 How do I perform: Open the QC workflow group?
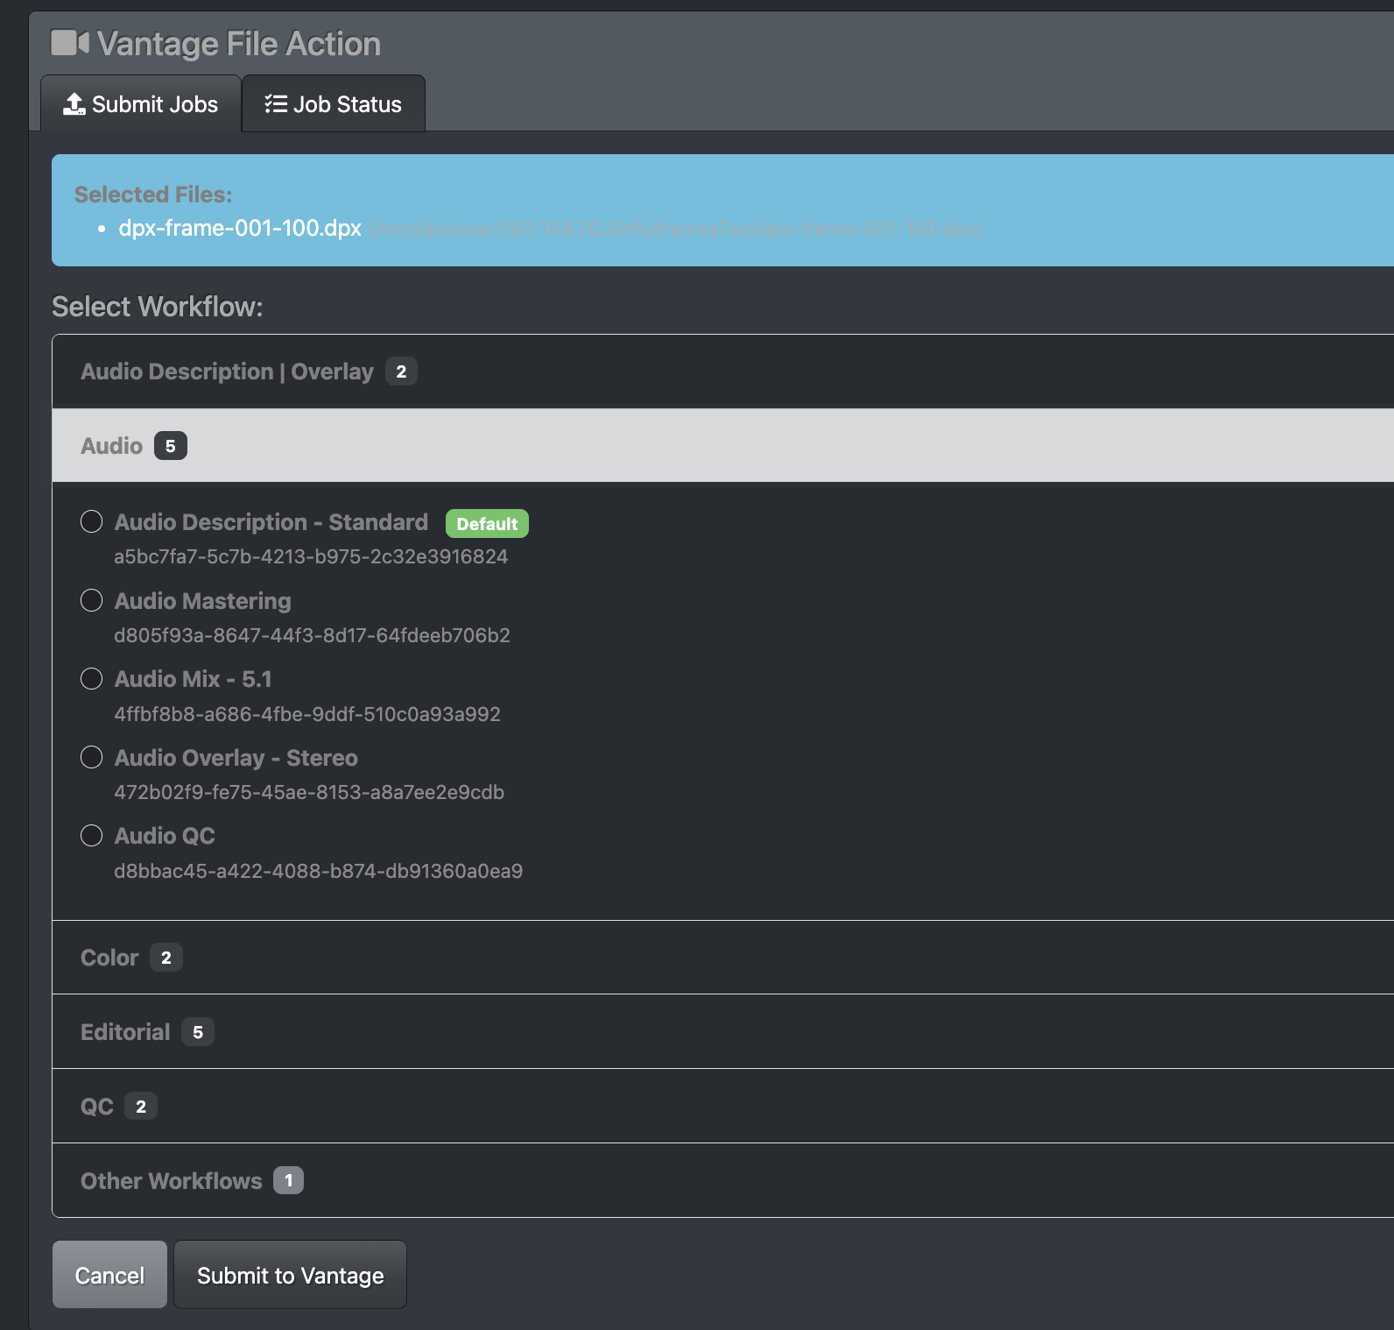(723, 1107)
